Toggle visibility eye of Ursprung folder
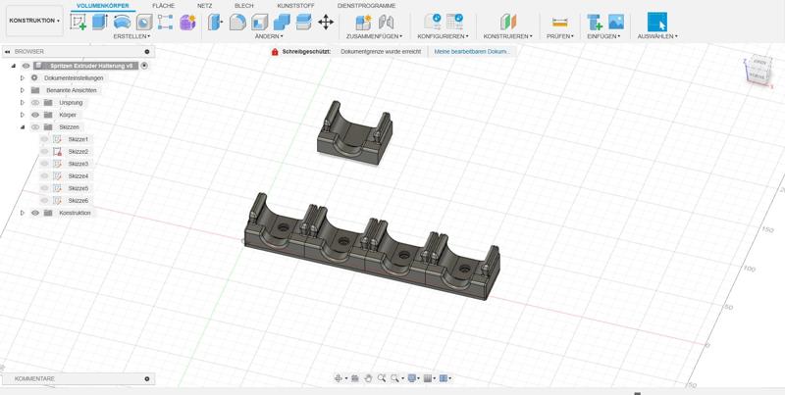Image resolution: width=785 pixels, height=395 pixels. [x=35, y=103]
